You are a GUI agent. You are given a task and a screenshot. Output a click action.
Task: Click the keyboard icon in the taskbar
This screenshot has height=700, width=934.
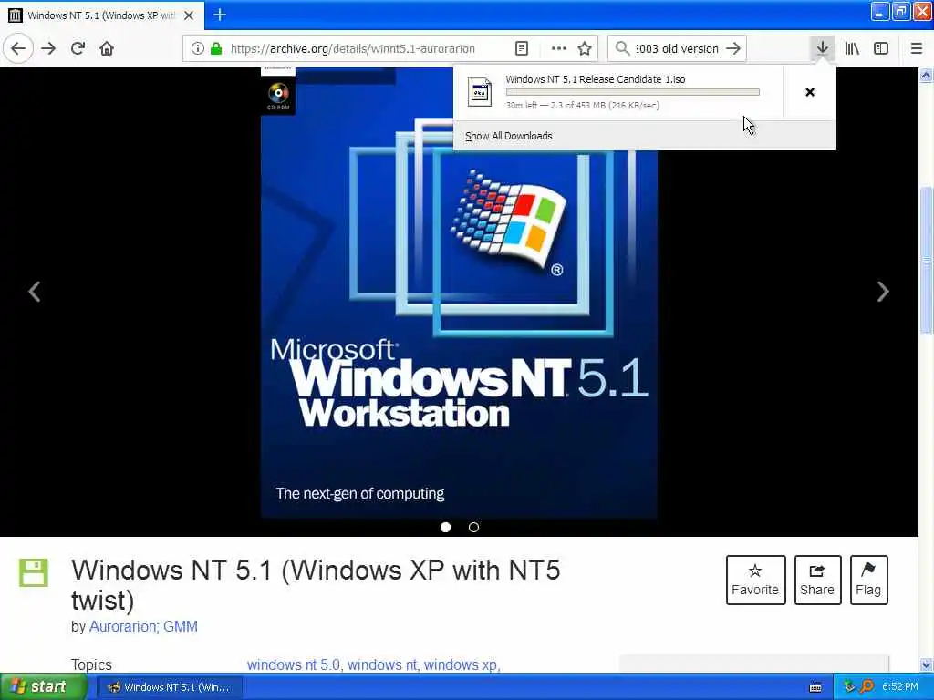pos(815,687)
